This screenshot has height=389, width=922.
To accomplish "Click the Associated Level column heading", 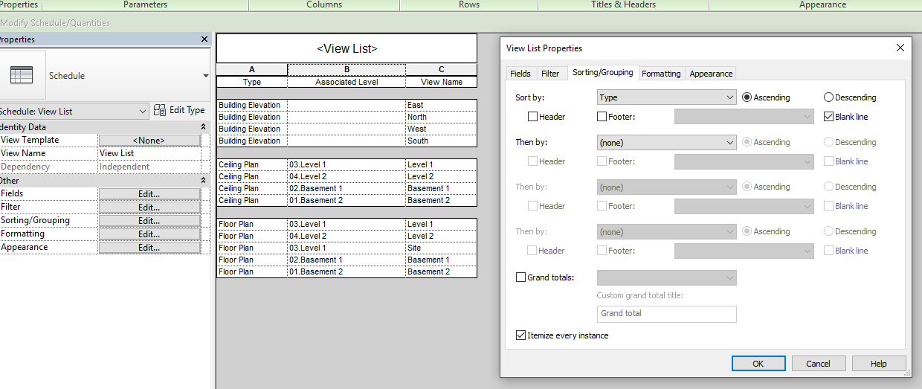I will tap(346, 82).
